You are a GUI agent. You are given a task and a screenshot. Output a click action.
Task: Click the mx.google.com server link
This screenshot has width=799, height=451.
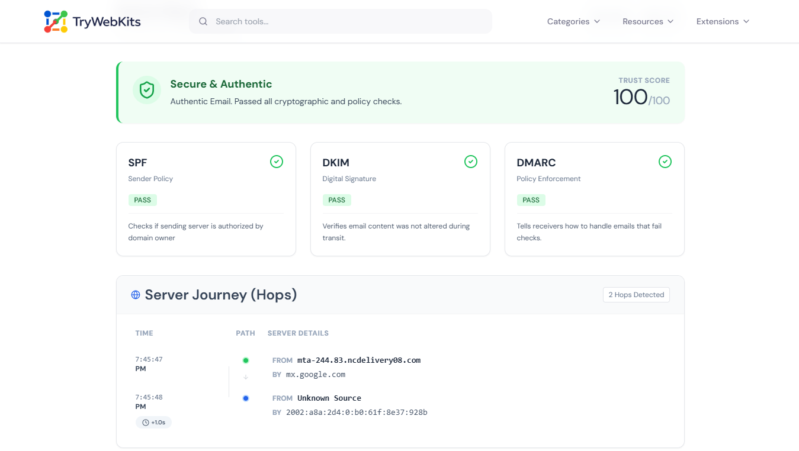(315, 374)
